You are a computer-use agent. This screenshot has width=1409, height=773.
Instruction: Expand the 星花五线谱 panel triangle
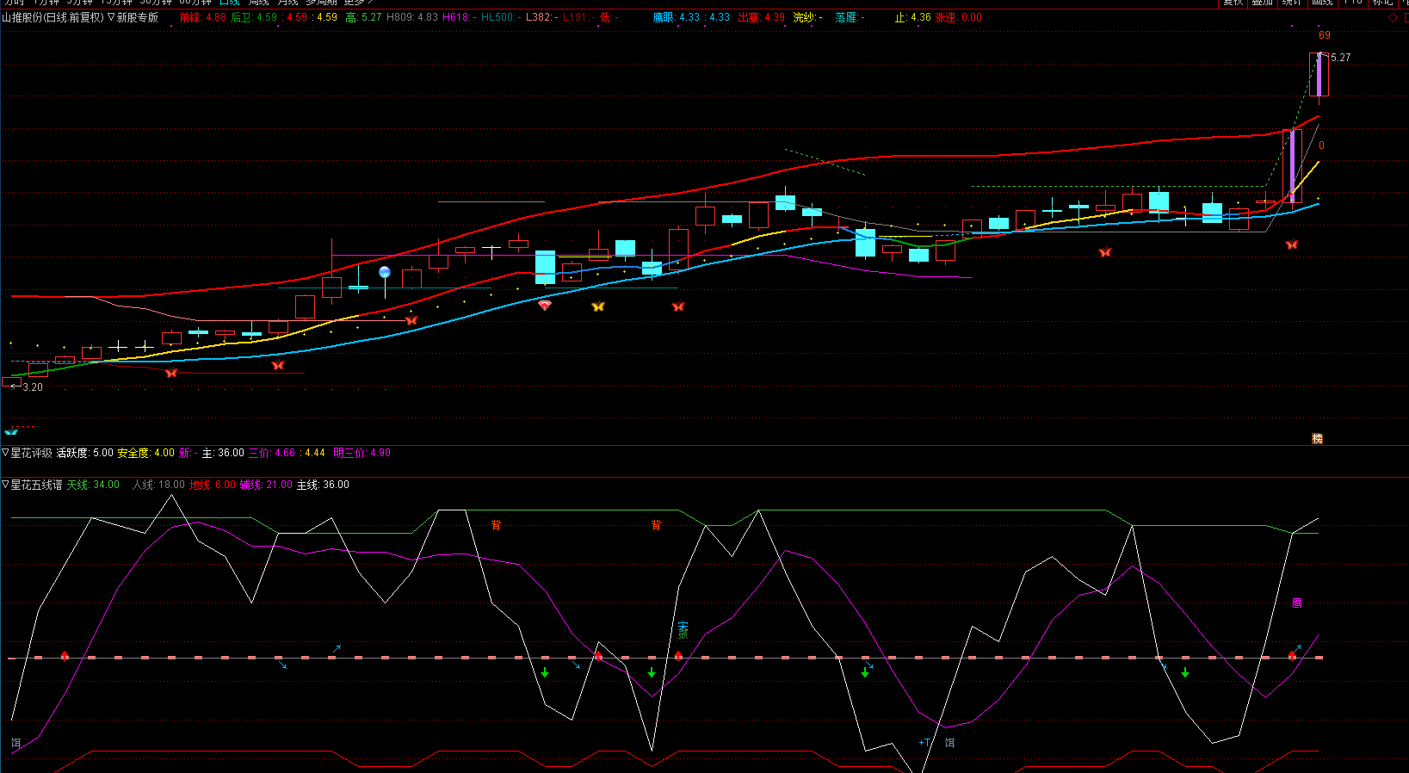pos(6,485)
